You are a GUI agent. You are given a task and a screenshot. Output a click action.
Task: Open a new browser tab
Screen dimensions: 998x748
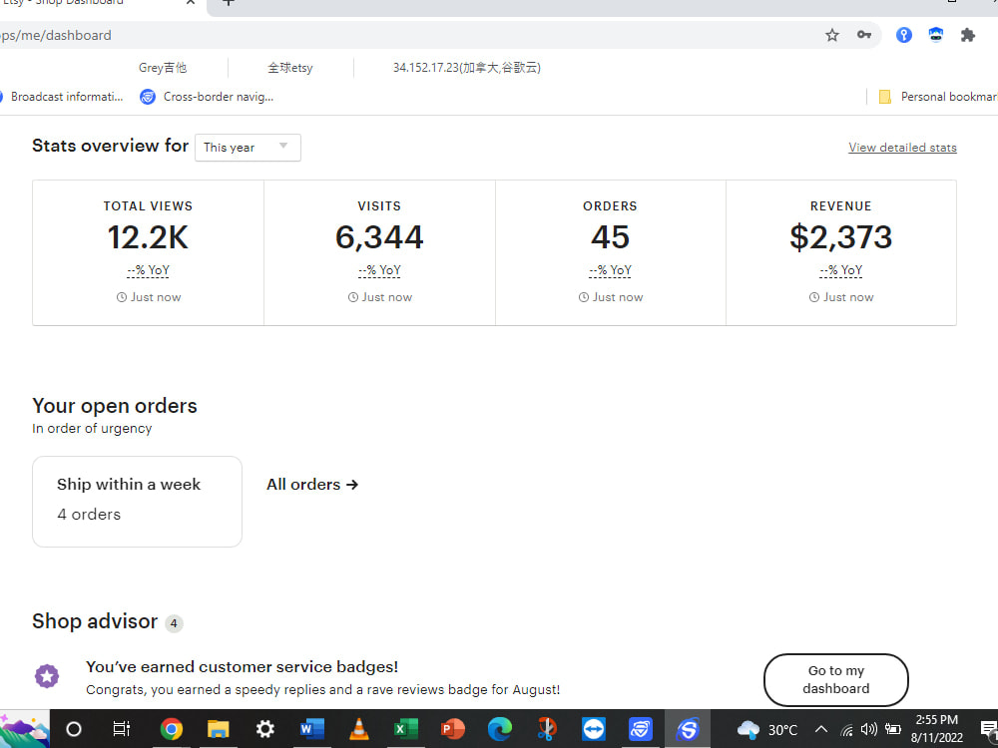coord(229,3)
